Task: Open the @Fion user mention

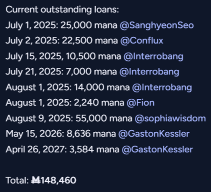Action: click(x=141, y=103)
